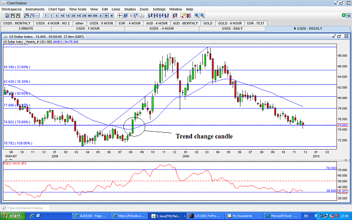
Task: Click the 70.792 (100.00%) Fibonacci label
Action: coord(17,143)
